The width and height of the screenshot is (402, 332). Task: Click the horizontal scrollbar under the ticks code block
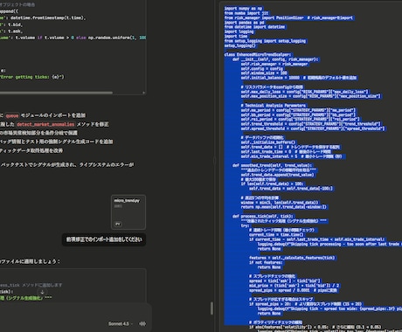[x=56, y=93]
